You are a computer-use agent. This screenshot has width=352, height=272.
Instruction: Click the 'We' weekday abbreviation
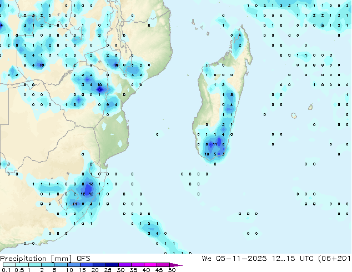pos(207,259)
